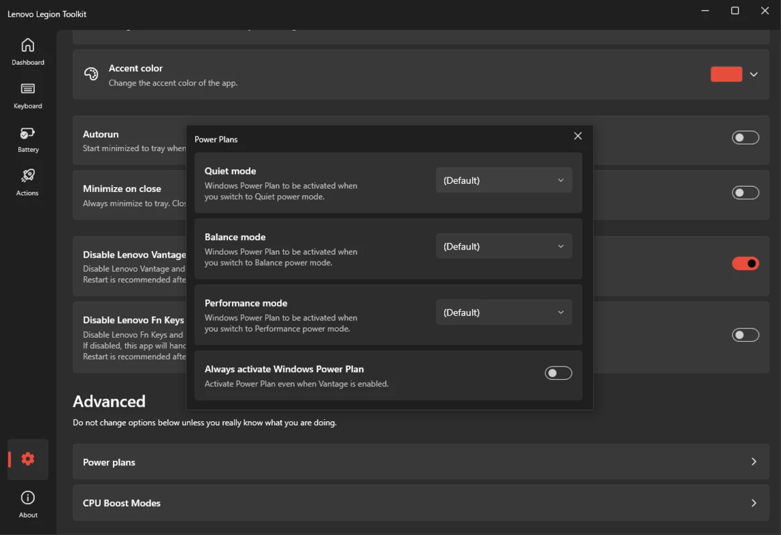Click the Accent color title text
Image resolution: width=781 pixels, height=535 pixels.
(x=136, y=68)
